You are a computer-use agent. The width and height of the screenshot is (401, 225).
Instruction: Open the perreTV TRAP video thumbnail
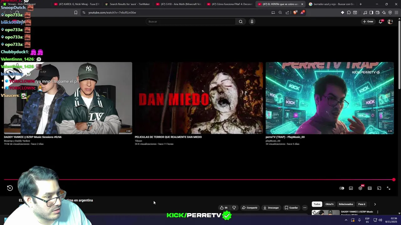[330, 98]
